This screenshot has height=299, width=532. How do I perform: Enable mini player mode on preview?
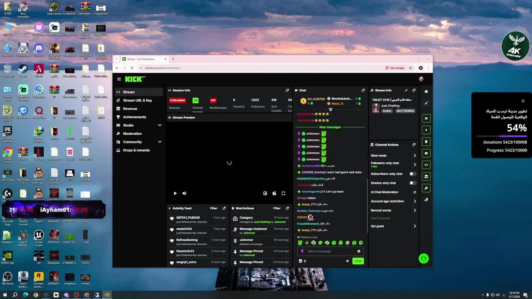click(265, 193)
